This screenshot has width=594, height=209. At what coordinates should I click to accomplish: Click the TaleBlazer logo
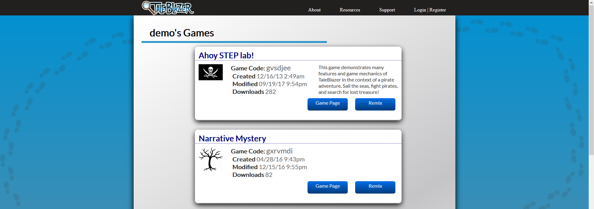coord(168,8)
